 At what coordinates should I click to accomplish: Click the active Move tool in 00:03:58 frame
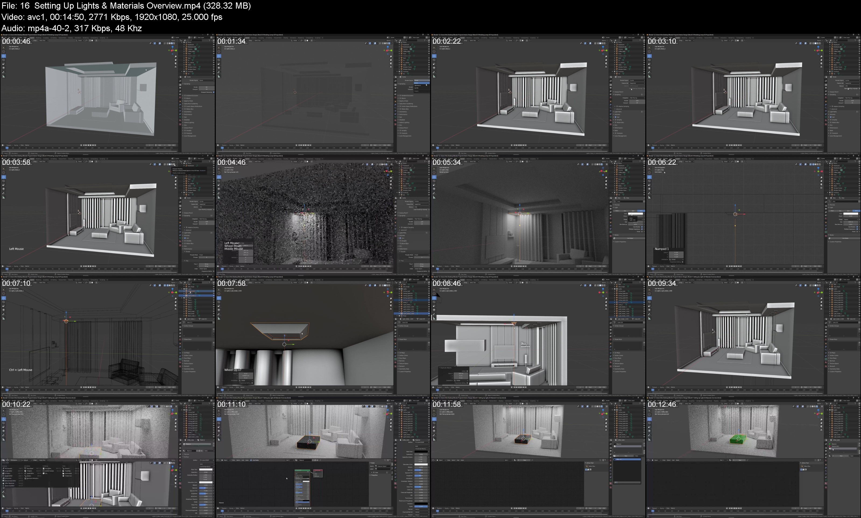tap(4, 177)
